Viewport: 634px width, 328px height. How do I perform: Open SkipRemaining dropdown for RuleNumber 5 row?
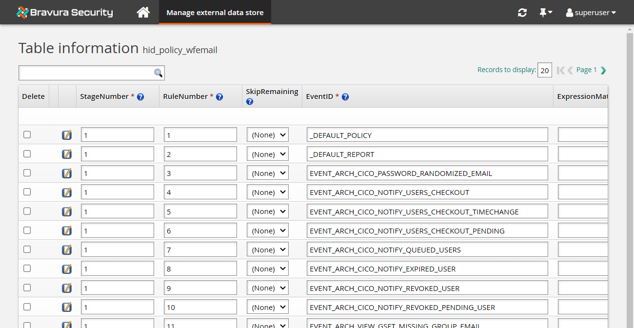click(267, 211)
